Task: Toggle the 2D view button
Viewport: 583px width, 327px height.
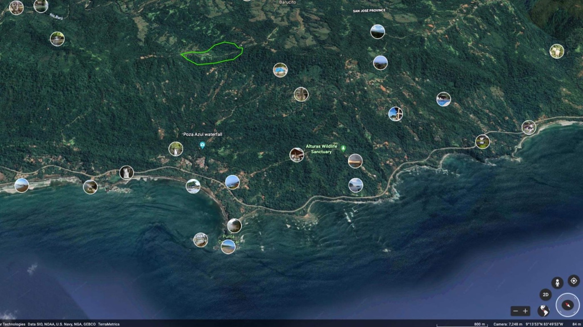Action: [546, 295]
